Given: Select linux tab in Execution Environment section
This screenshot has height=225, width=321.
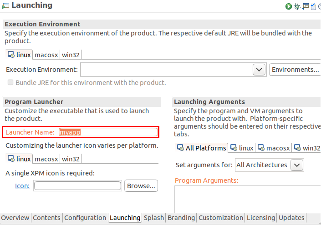Looking at the screenshot, I should pos(19,55).
